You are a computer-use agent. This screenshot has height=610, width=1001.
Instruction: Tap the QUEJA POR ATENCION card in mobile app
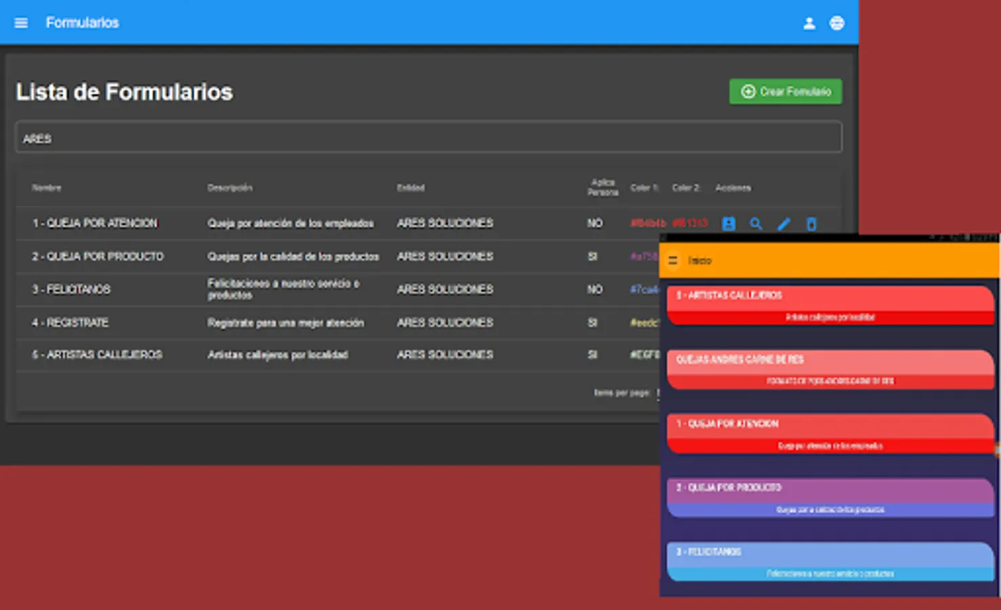tap(830, 434)
